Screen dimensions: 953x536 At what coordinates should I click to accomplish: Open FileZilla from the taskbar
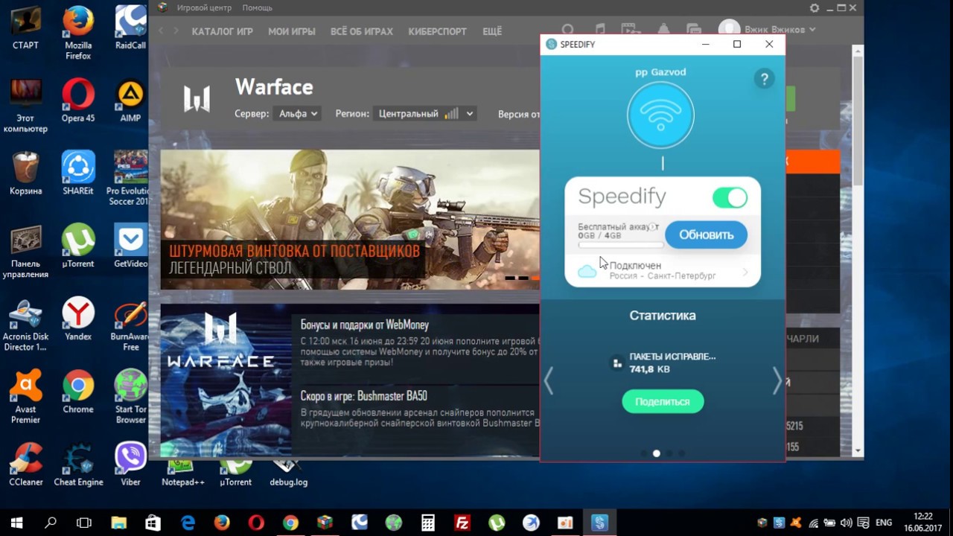tap(462, 523)
